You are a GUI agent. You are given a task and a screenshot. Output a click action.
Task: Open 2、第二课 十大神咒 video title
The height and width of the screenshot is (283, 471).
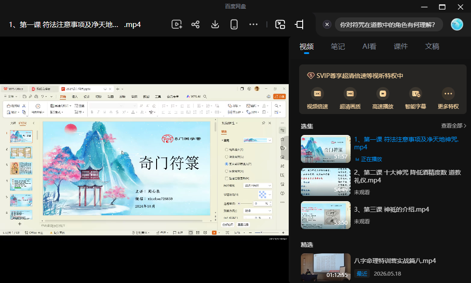[x=407, y=176]
